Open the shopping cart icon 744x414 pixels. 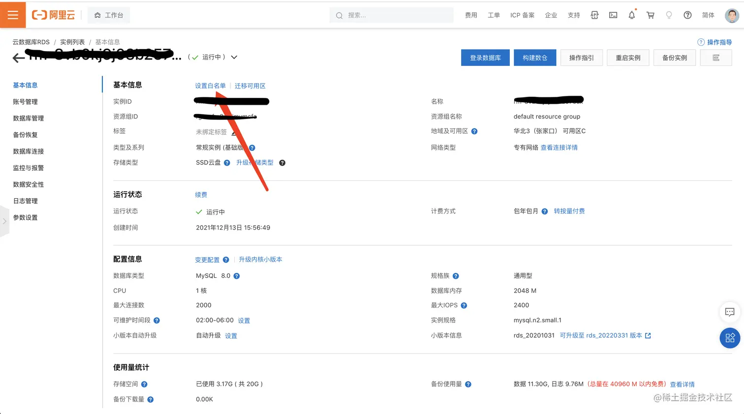(651, 15)
